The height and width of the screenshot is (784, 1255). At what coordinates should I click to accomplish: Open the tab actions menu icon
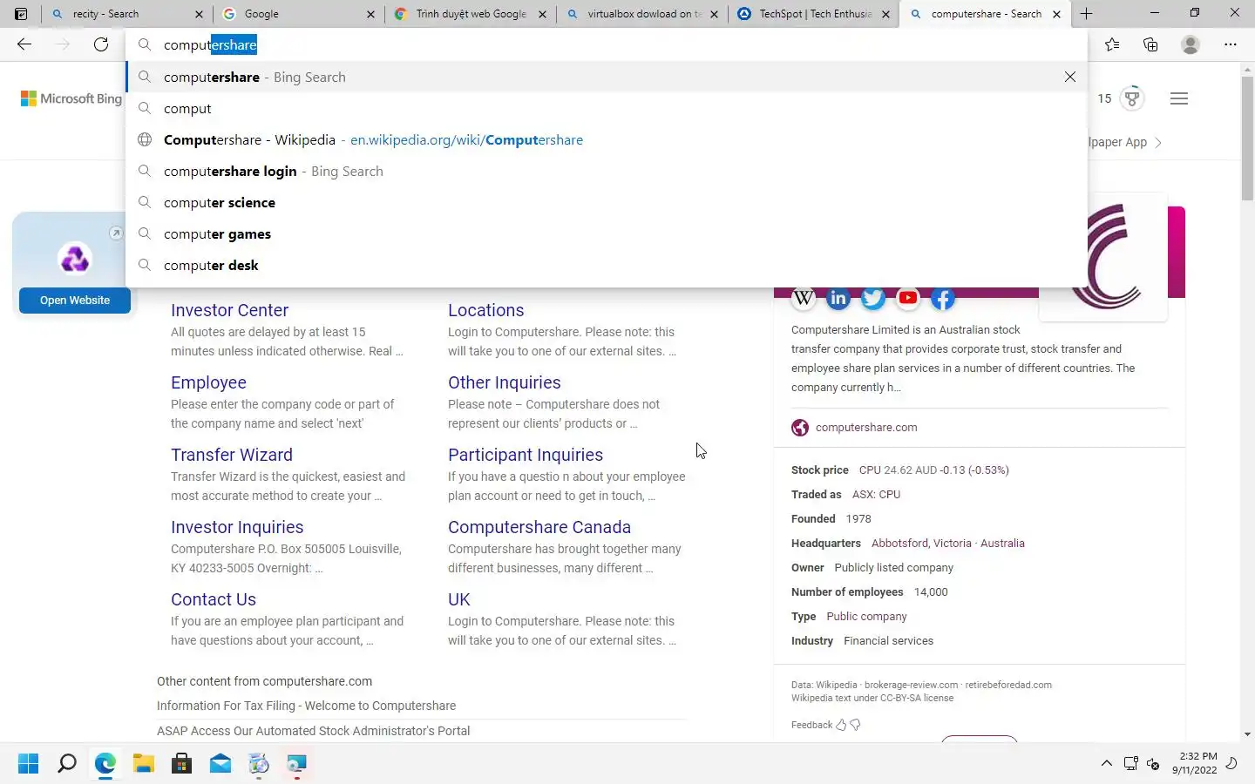[x=21, y=14]
